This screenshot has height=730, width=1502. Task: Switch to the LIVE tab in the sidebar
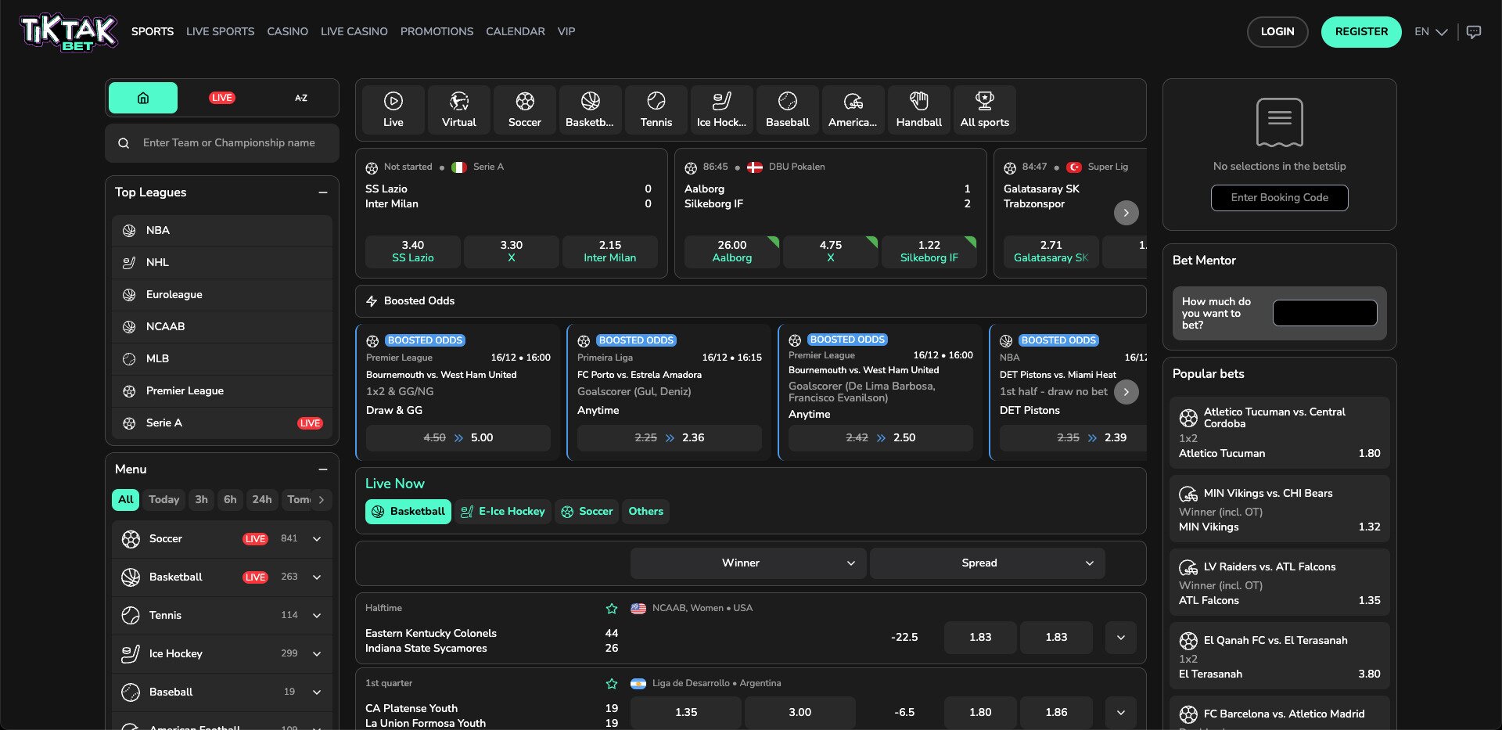click(221, 97)
